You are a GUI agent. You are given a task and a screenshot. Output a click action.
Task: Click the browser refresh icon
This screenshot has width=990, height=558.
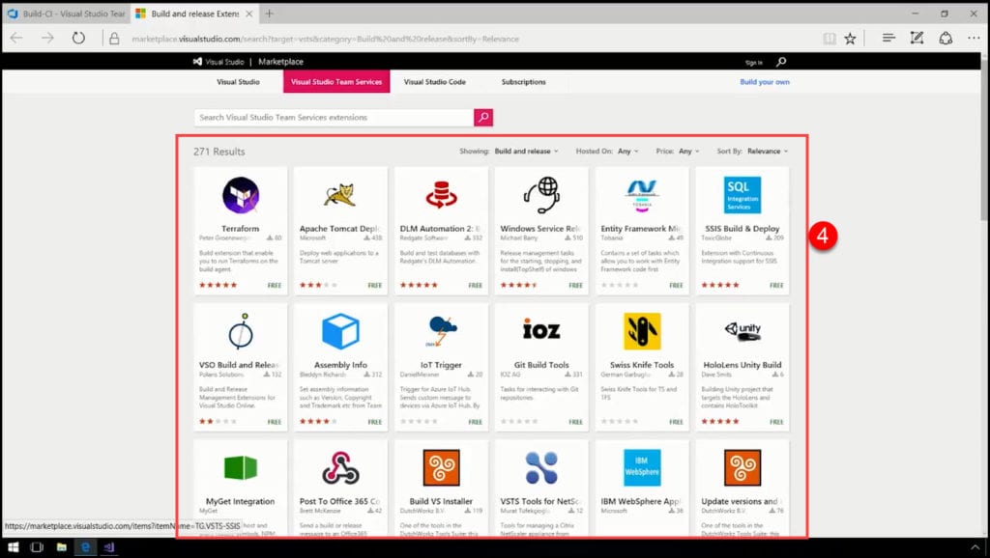pyautogui.click(x=78, y=39)
